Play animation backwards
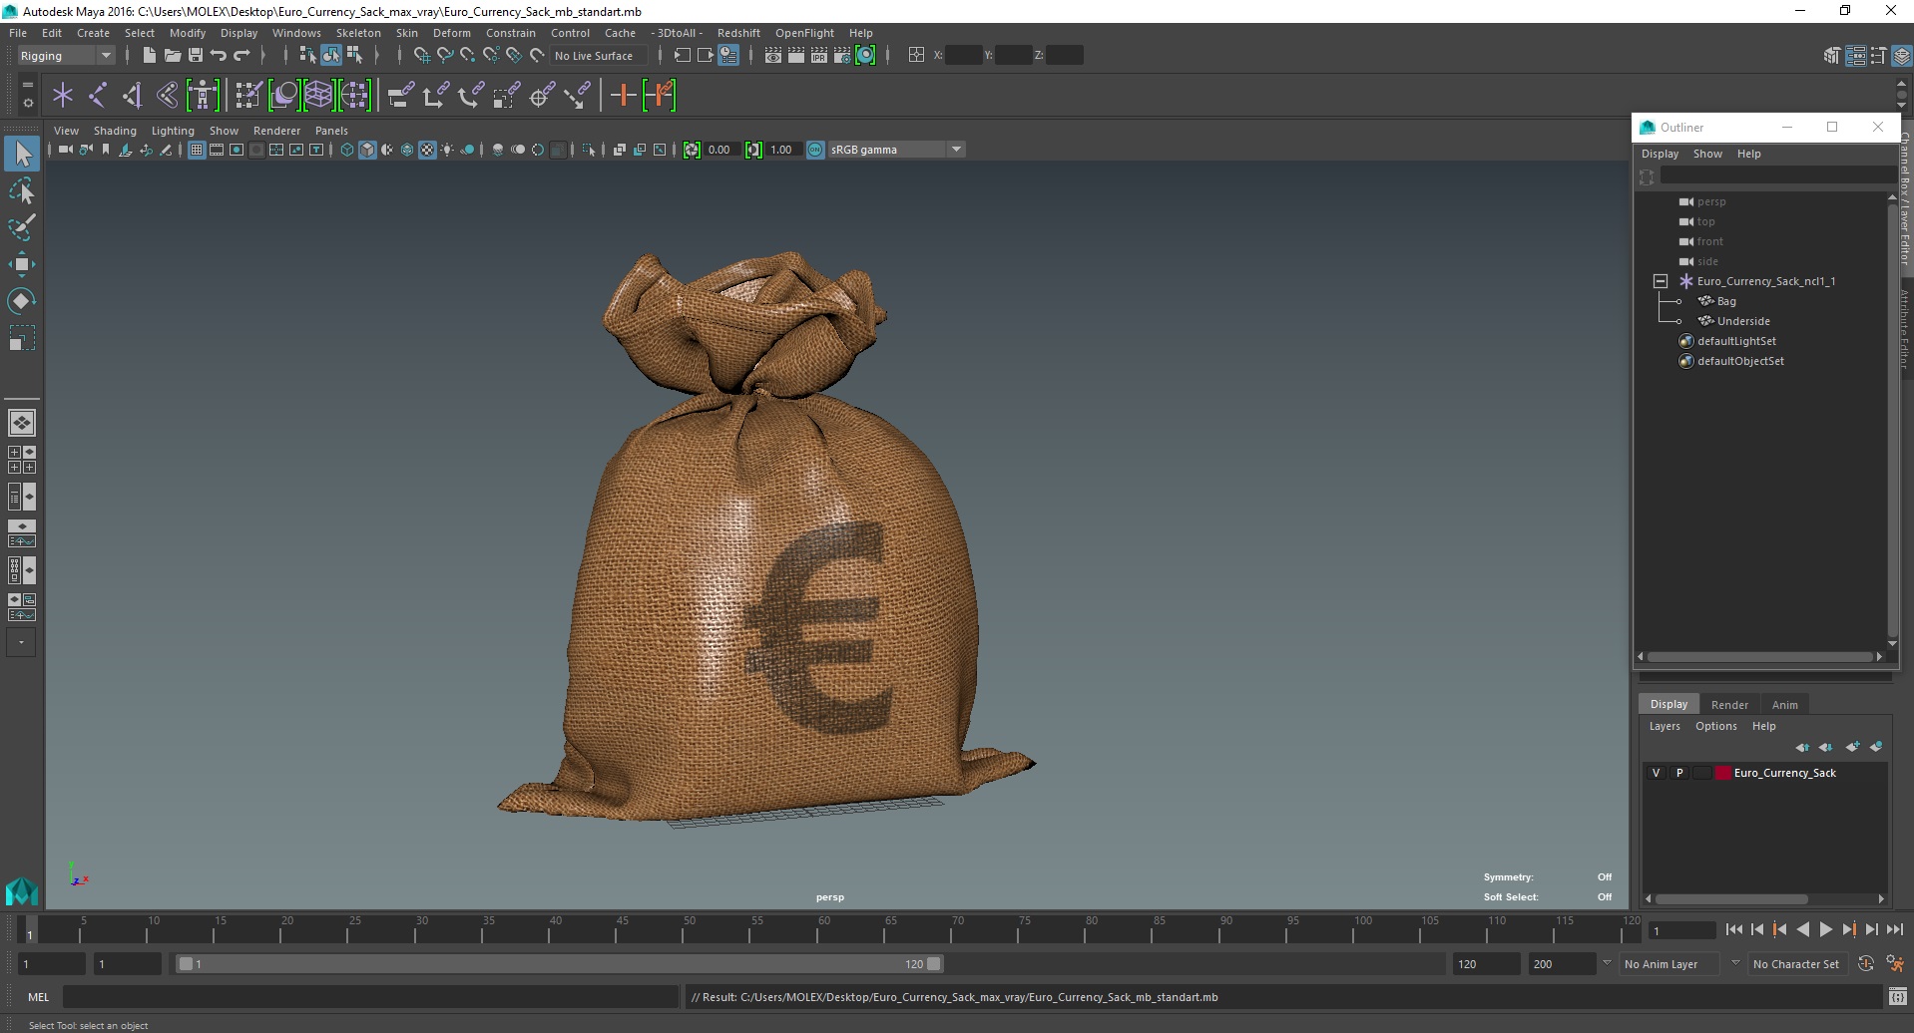The image size is (1914, 1033). pyautogui.click(x=1803, y=929)
